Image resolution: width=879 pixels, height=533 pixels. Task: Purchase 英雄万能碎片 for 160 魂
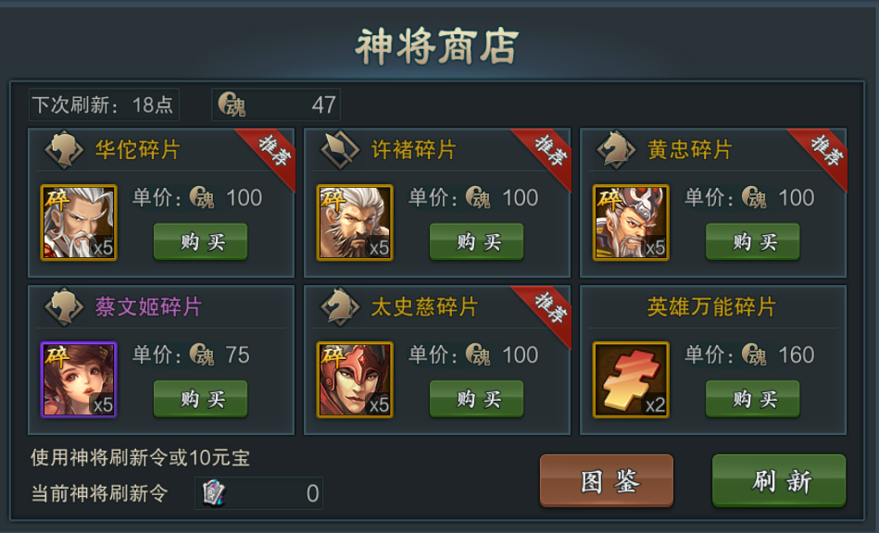coord(753,399)
